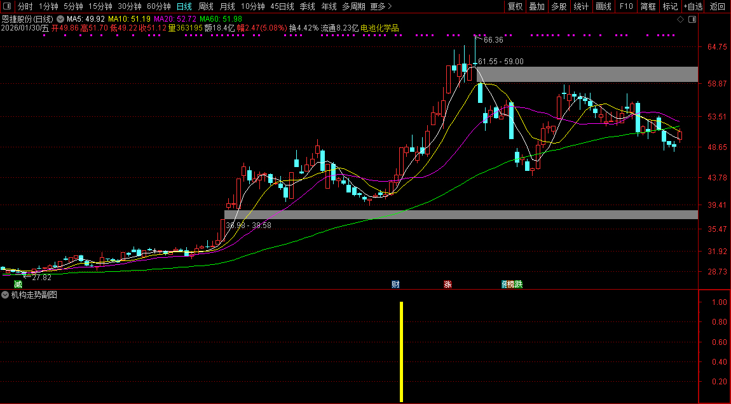Click the 标记 mark button

[670, 6]
